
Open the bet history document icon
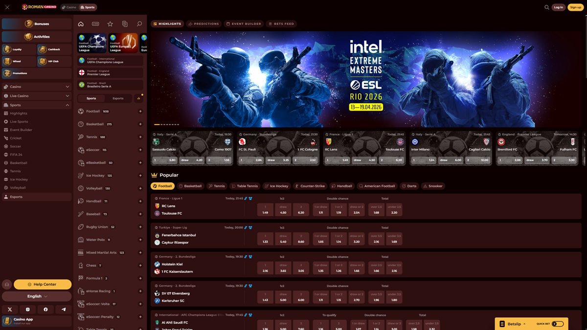coord(125,24)
